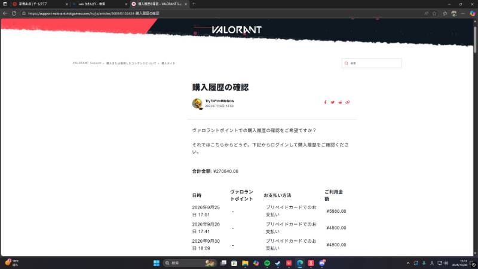This screenshot has width=478, height=269.
Task: Close the VALORANT support tab
Action: [186, 4]
